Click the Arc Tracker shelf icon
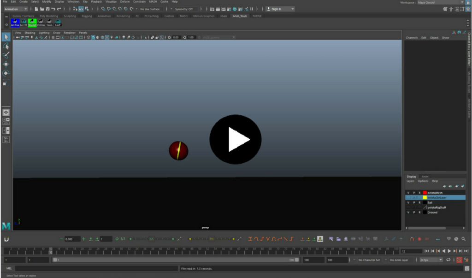Screen dimensions: 472x278 pos(15,22)
